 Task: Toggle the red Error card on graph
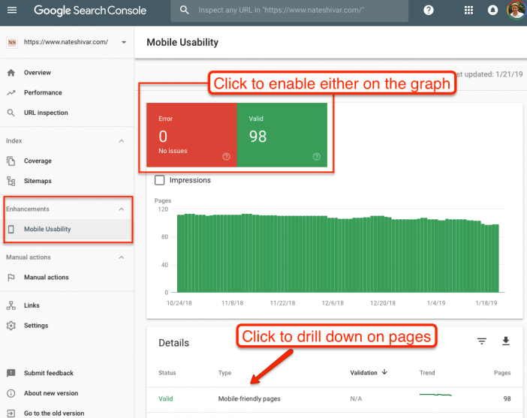[x=191, y=135]
